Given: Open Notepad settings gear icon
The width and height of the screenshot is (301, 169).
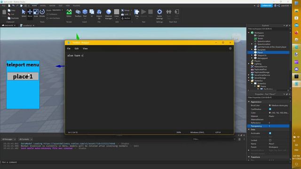Looking at the screenshot, I should point(230,48).
